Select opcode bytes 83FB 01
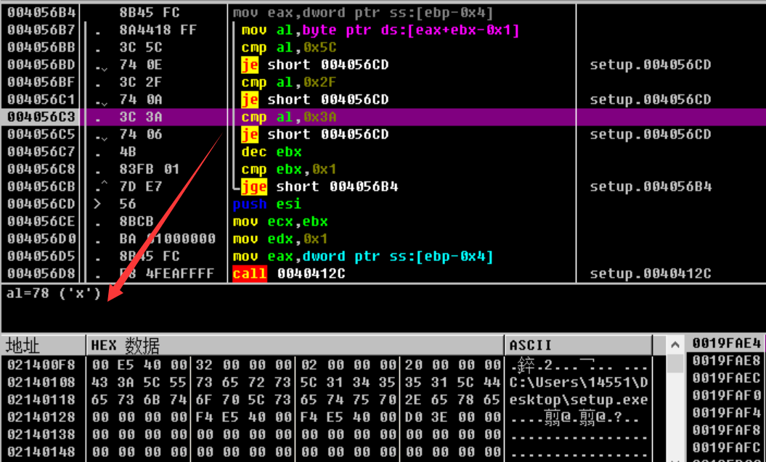 coord(149,169)
